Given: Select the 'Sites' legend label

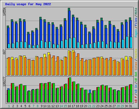Looking at the screenshot, I should pyautogui.click(x=136, y=66).
